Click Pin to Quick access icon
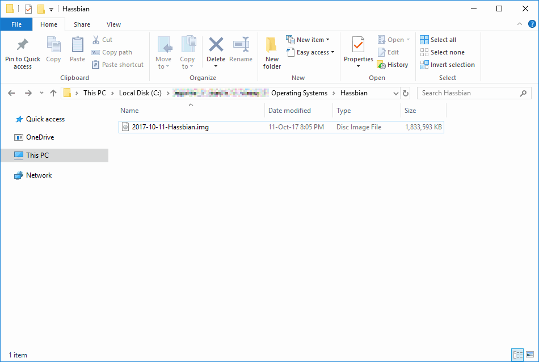Image resolution: width=539 pixels, height=362 pixels. click(23, 45)
